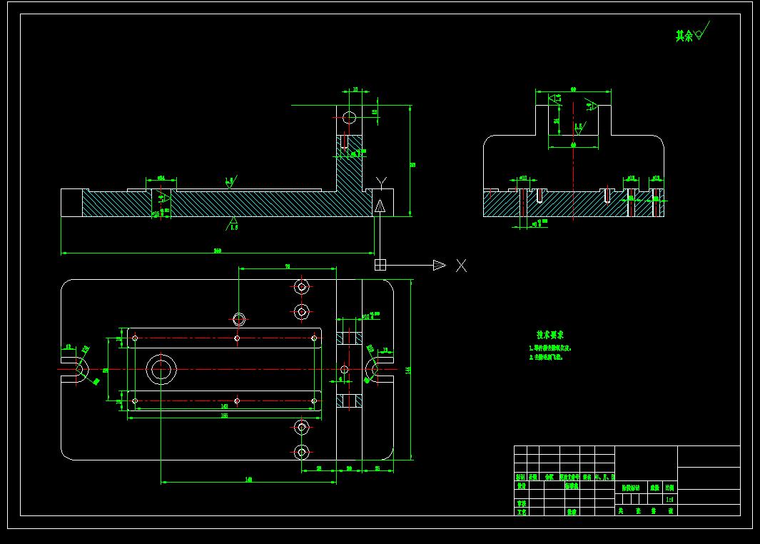Select the 技术要求 heading text
The width and height of the screenshot is (760, 544).
pyautogui.click(x=550, y=335)
